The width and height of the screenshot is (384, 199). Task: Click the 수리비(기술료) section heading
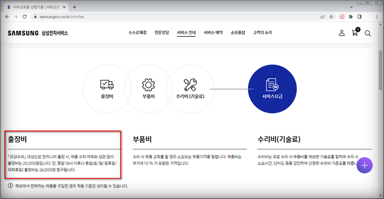pyautogui.click(x=279, y=139)
